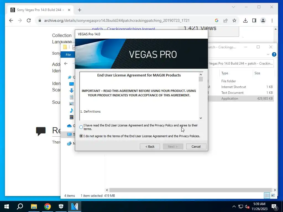Click the Type column header in Explorer
The height and width of the screenshot is (212, 283).
225,73
